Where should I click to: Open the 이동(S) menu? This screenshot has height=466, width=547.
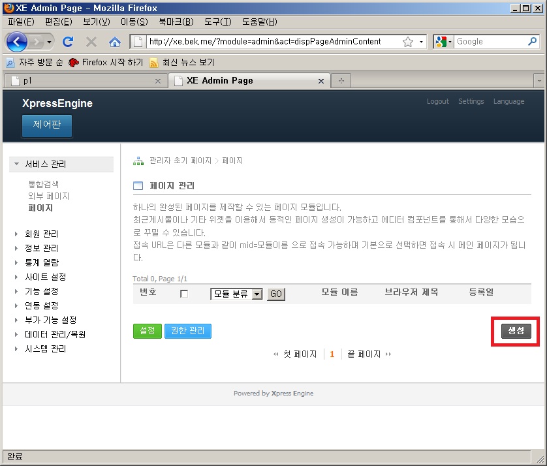pyautogui.click(x=134, y=22)
